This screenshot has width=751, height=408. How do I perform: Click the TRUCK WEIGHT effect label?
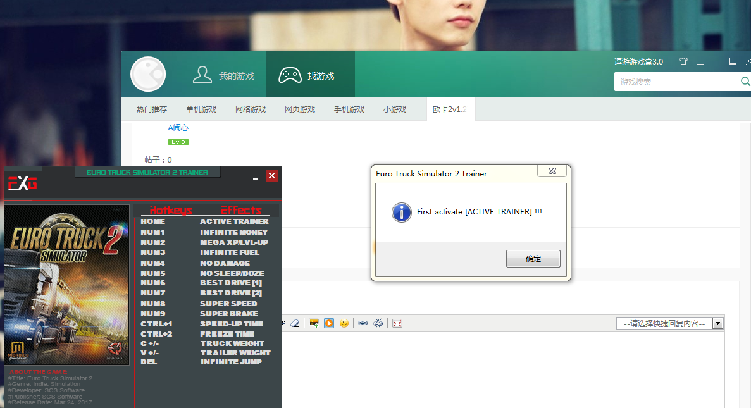coord(232,343)
